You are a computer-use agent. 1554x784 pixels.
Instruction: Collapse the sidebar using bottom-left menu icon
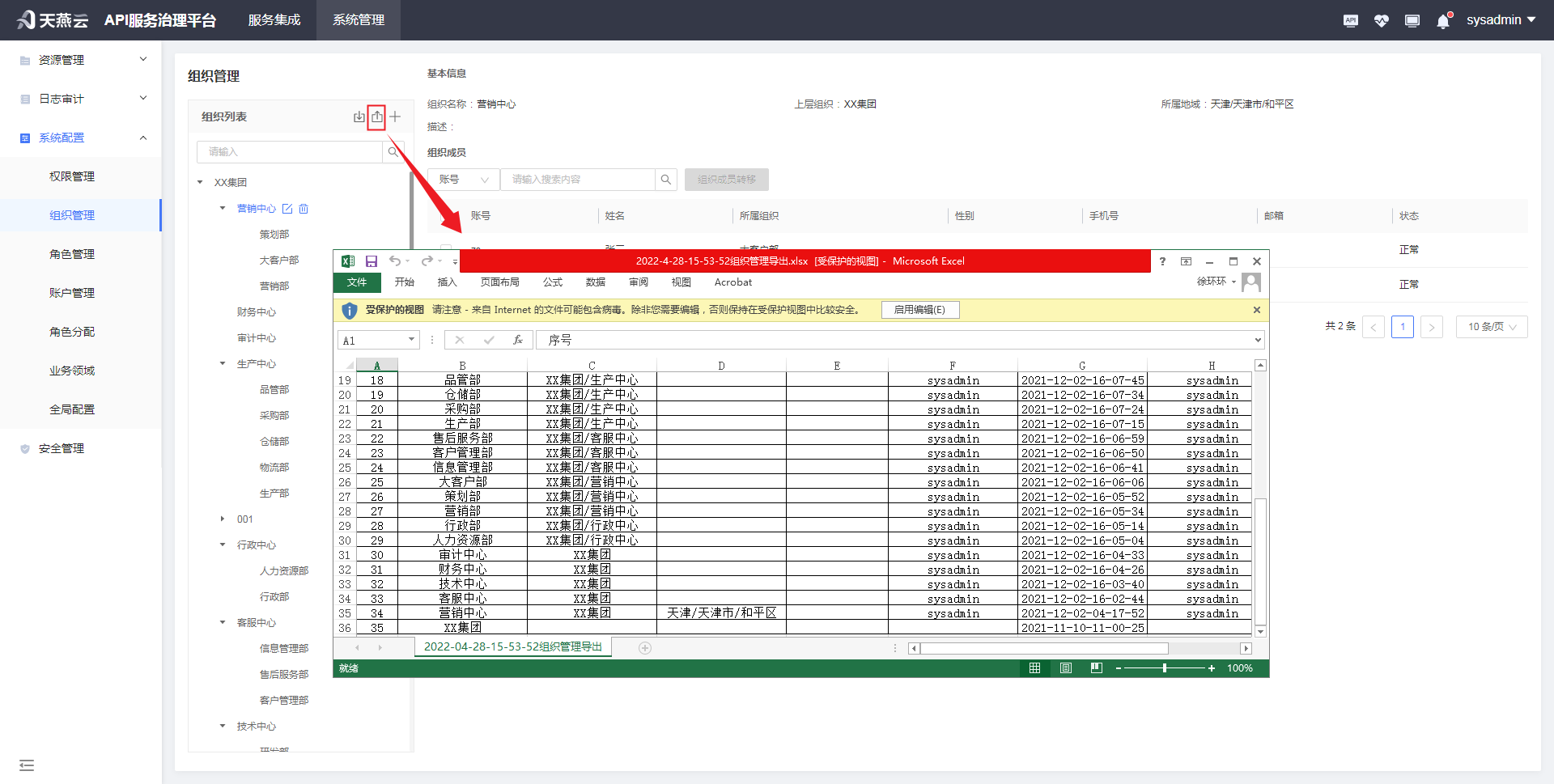click(27, 765)
